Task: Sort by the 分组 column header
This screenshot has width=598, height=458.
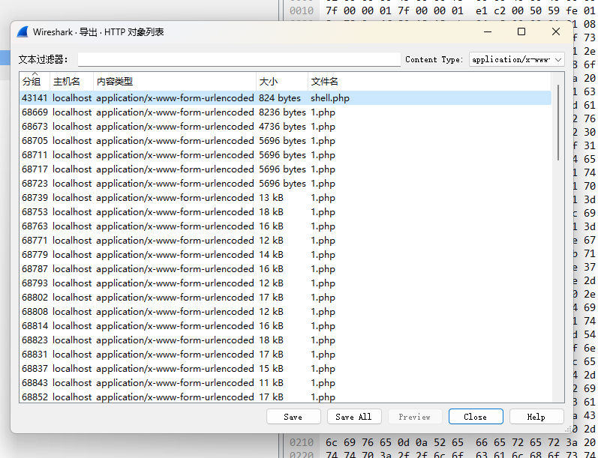Action: click(x=35, y=81)
